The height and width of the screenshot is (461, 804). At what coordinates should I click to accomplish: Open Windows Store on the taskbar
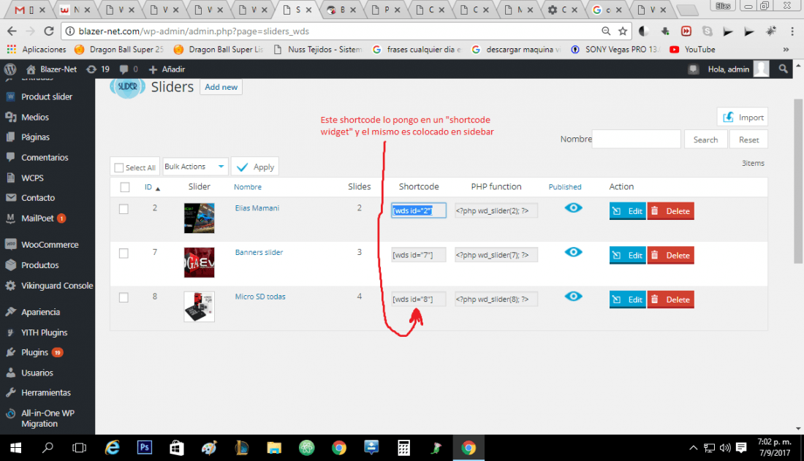click(x=177, y=448)
